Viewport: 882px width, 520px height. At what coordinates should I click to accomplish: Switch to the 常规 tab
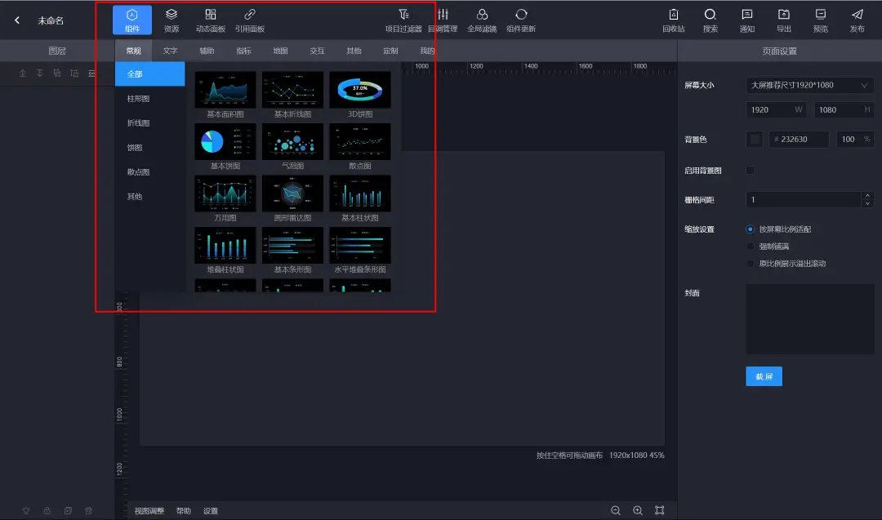134,51
